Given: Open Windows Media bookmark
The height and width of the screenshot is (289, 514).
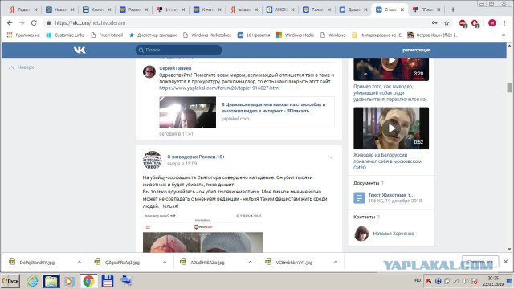Looking at the screenshot, I should click(295, 35).
